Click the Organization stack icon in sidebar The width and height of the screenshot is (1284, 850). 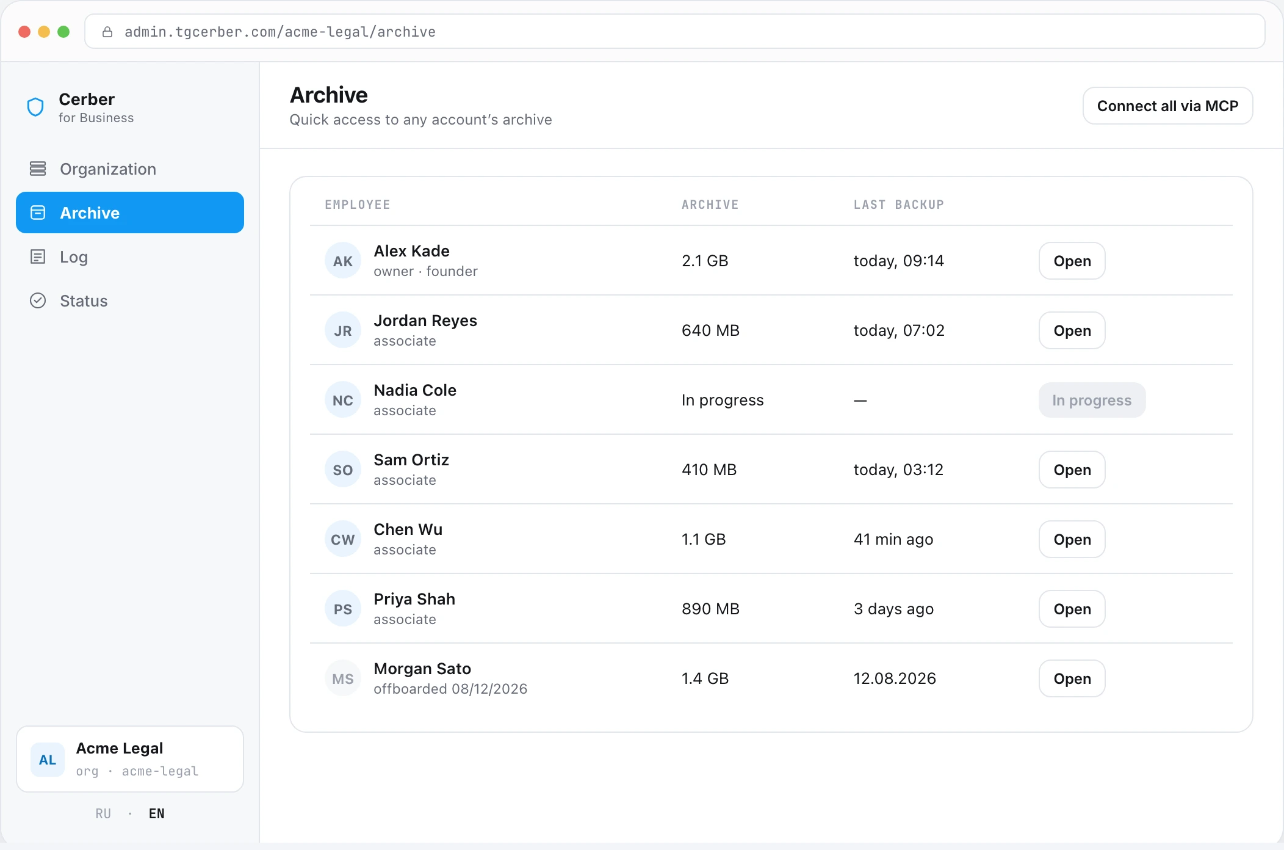point(38,169)
